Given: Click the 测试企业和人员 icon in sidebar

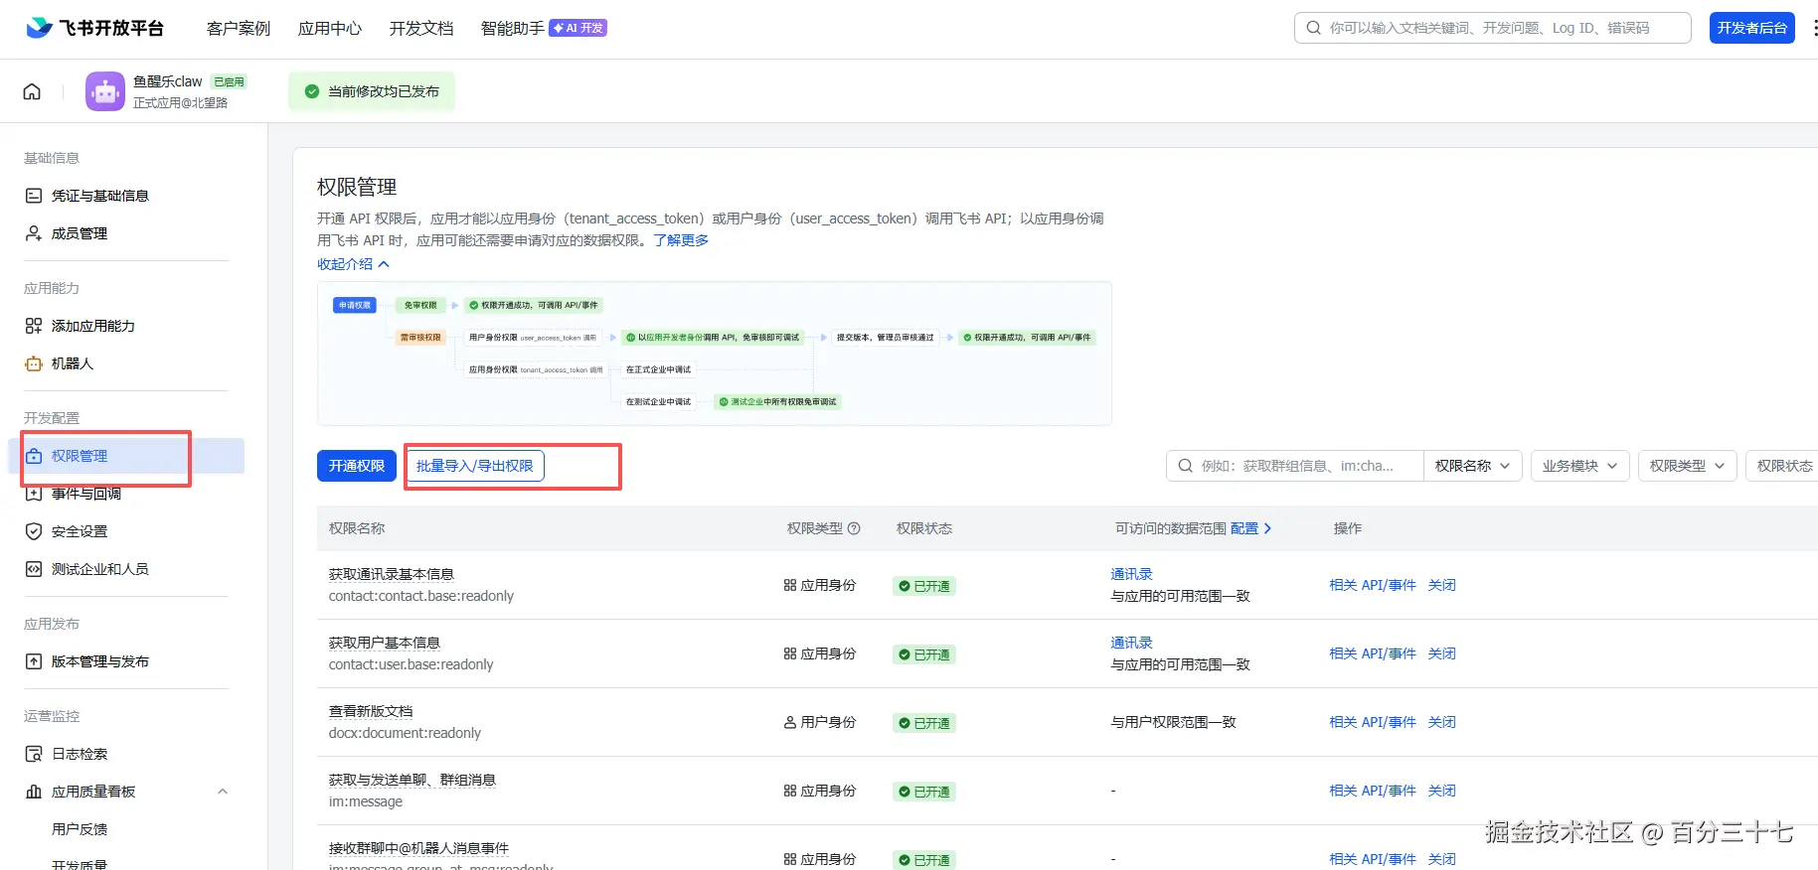Looking at the screenshot, I should (x=34, y=569).
